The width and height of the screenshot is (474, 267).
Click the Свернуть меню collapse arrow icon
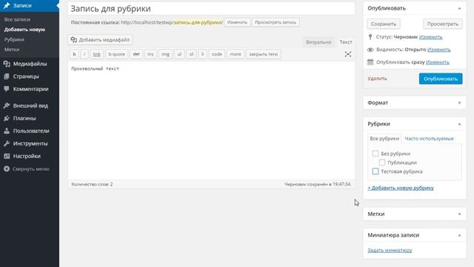(x=7, y=169)
